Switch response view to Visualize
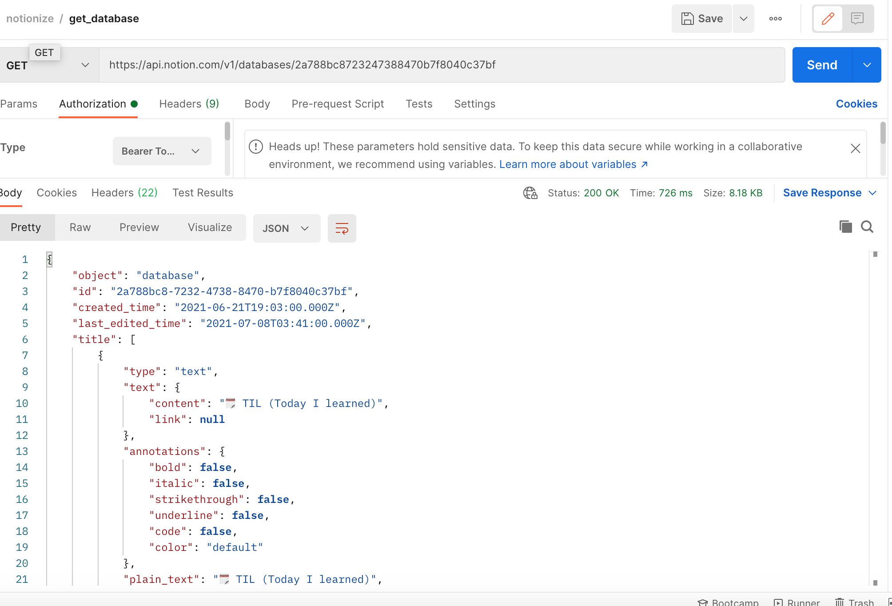The height and width of the screenshot is (606, 892). (210, 227)
